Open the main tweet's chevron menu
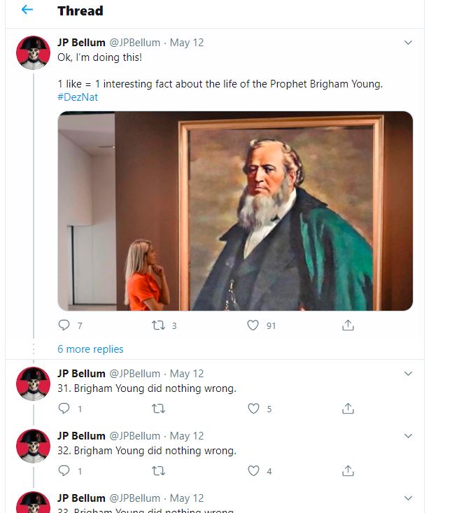Viewport: 466px width, 513px height. [409, 43]
